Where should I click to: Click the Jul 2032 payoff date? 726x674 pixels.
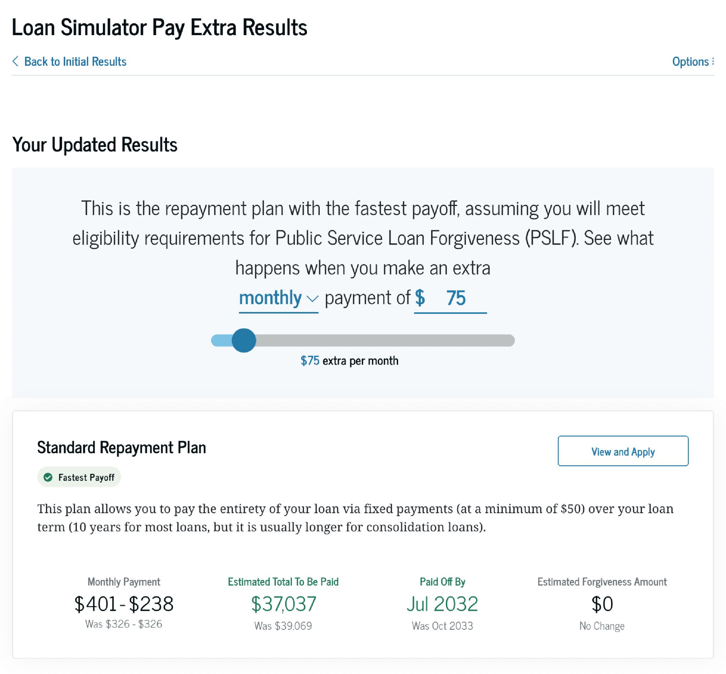(x=442, y=603)
